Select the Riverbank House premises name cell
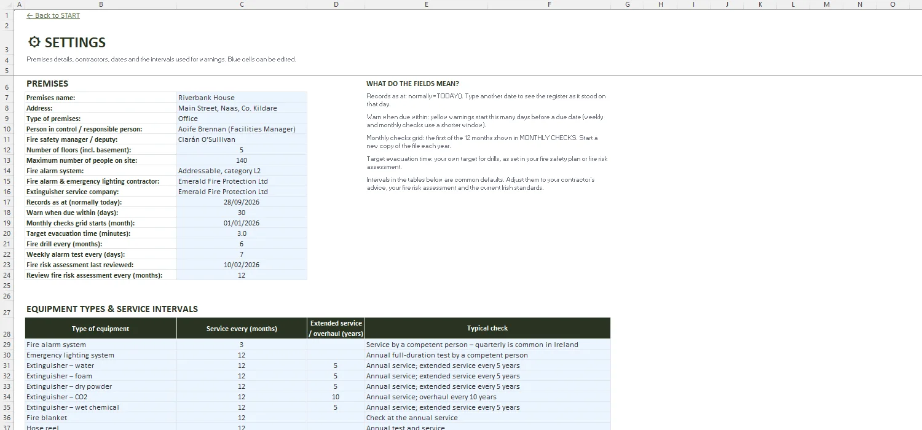The width and height of the screenshot is (922, 430). (242, 98)
